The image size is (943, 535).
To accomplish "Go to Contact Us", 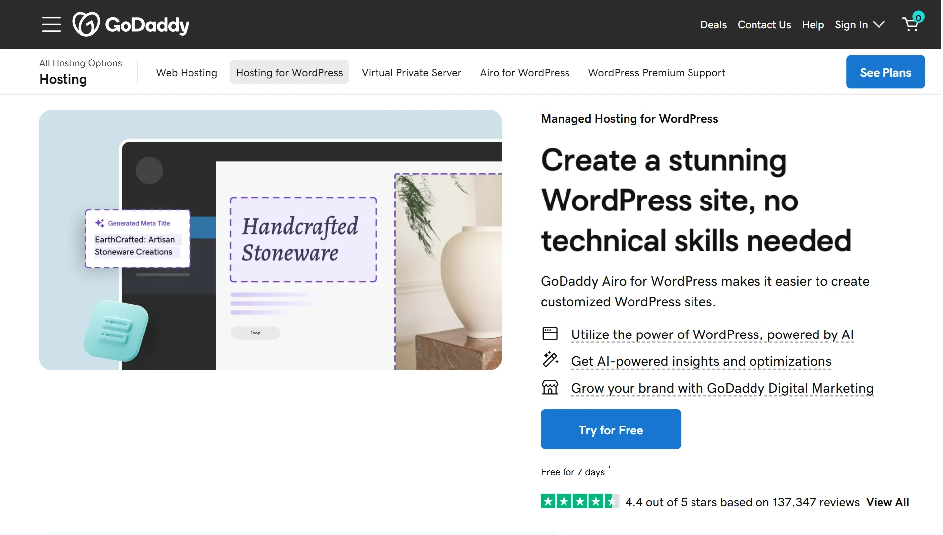I will pos(764,25).
